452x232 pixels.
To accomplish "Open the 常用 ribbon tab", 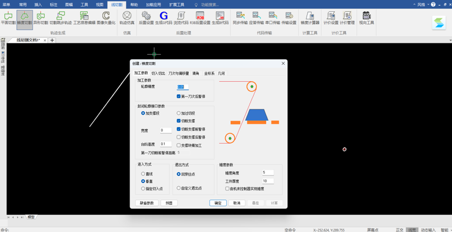I will [23, 5].
